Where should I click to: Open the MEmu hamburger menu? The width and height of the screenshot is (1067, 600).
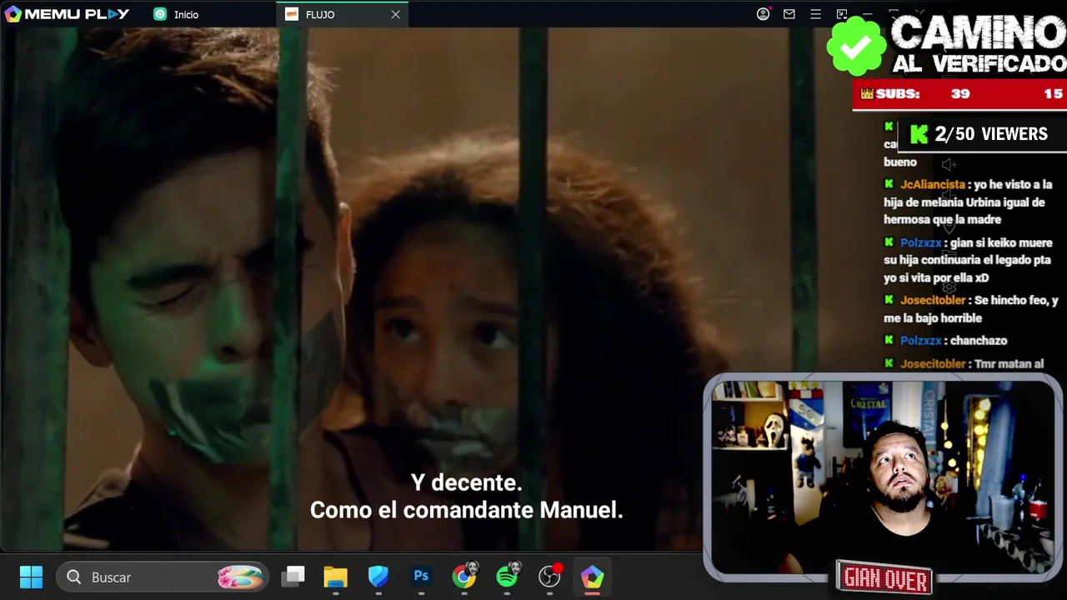click(x=816, y=14)
